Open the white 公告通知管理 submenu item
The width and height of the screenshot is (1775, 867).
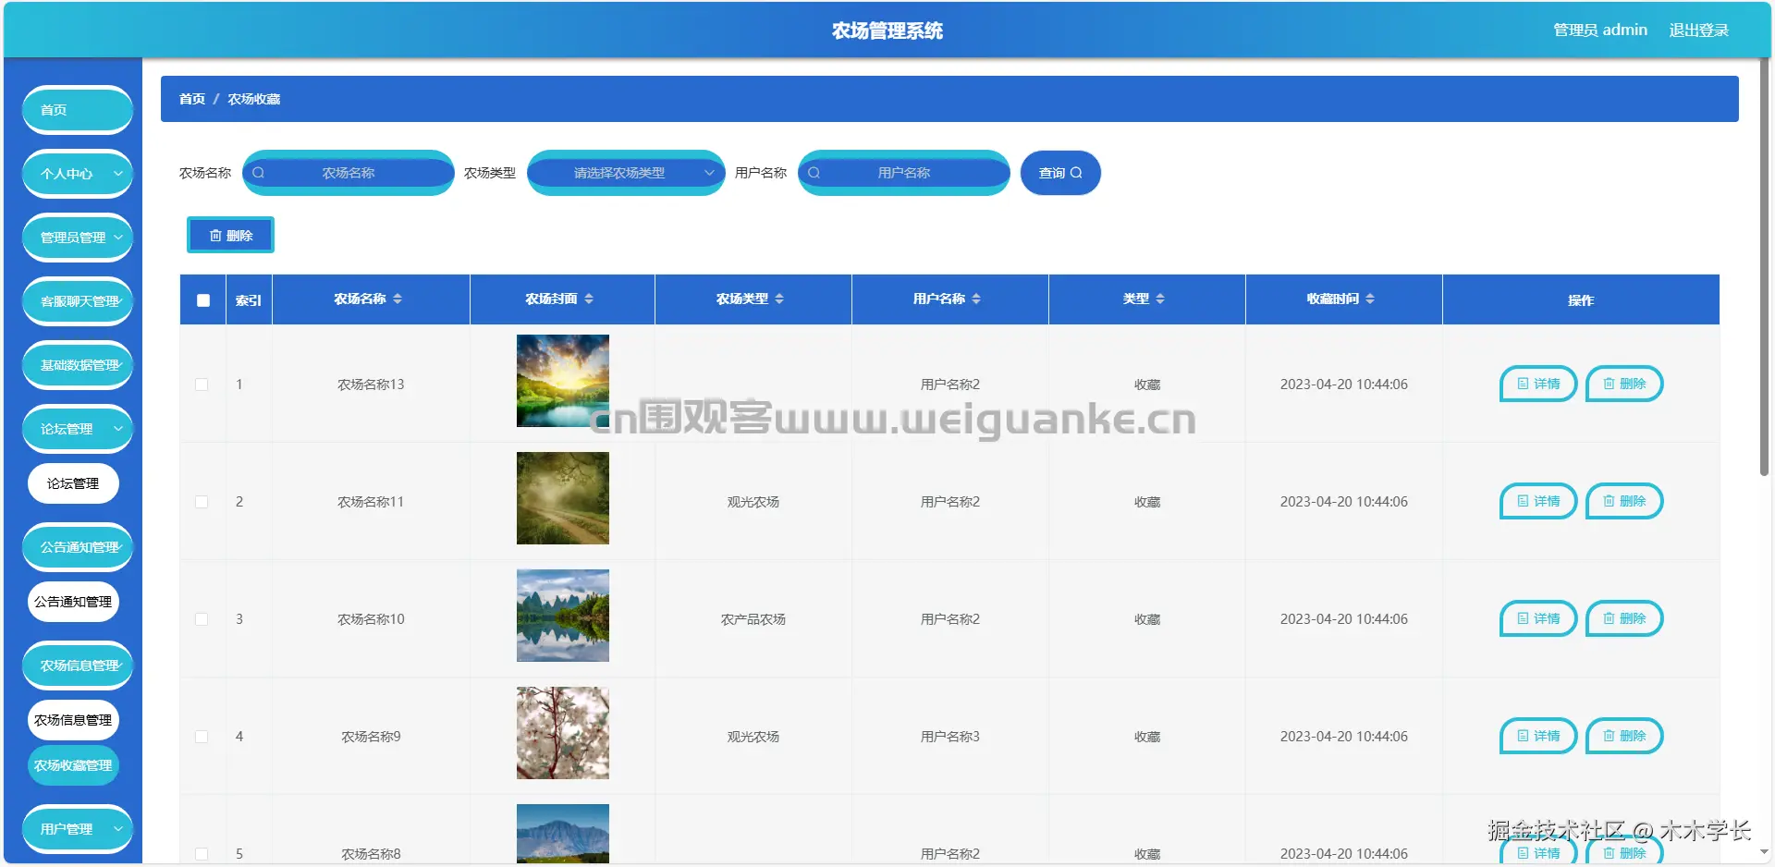tap(73, 602)
